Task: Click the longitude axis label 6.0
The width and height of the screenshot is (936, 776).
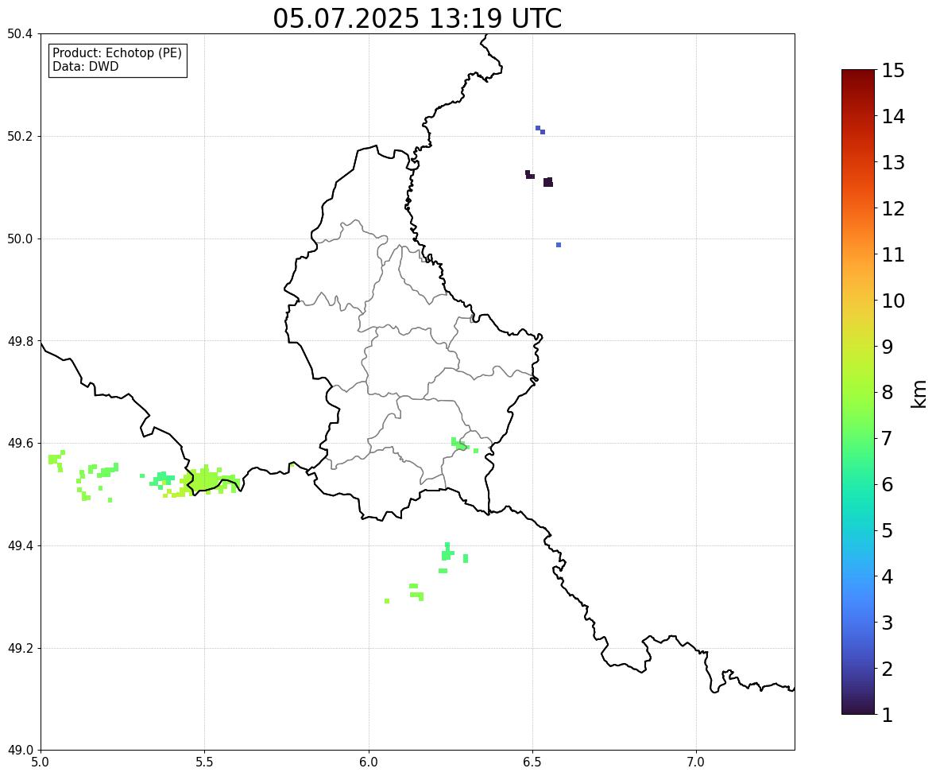Action: [369, 762]
